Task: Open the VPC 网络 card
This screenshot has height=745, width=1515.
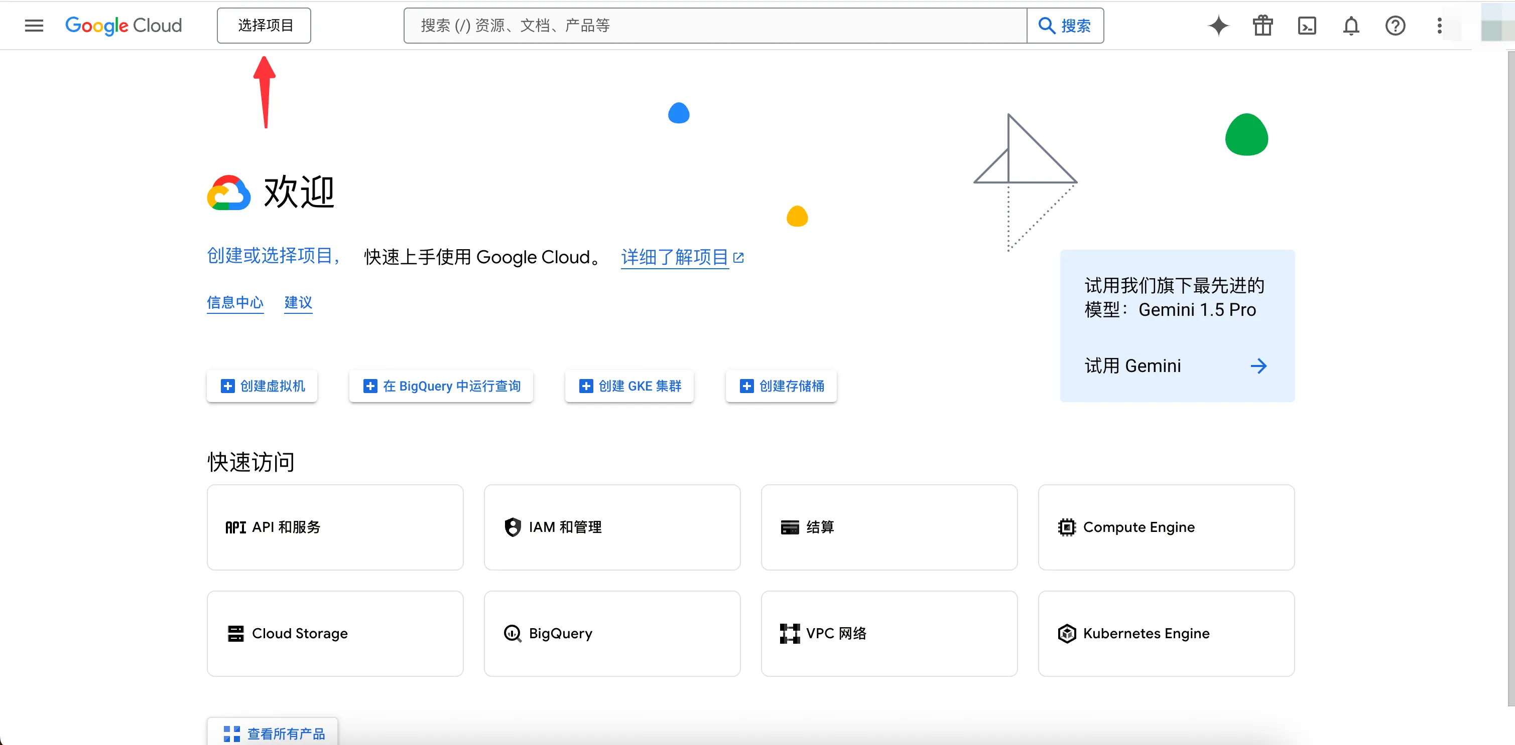Action: point(889,633)
